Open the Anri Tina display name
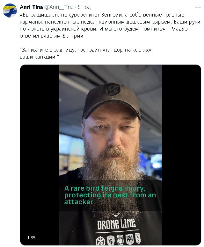This screenshot has height=247, width=204. pyautogui.click(x=31, y=7)
